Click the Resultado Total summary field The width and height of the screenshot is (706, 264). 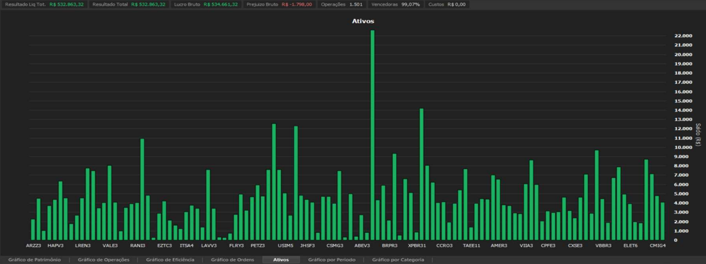tap(129, 5)
